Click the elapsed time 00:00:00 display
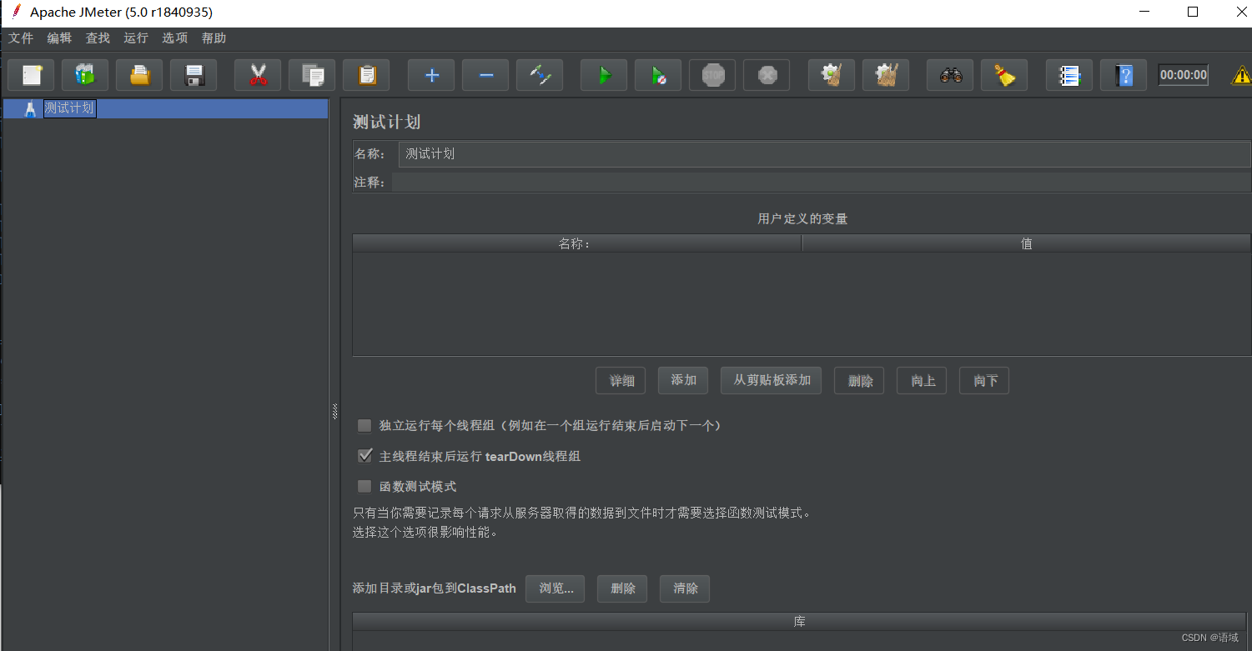This screenshot has height=651, width=1252. (x=1184, y=75)
